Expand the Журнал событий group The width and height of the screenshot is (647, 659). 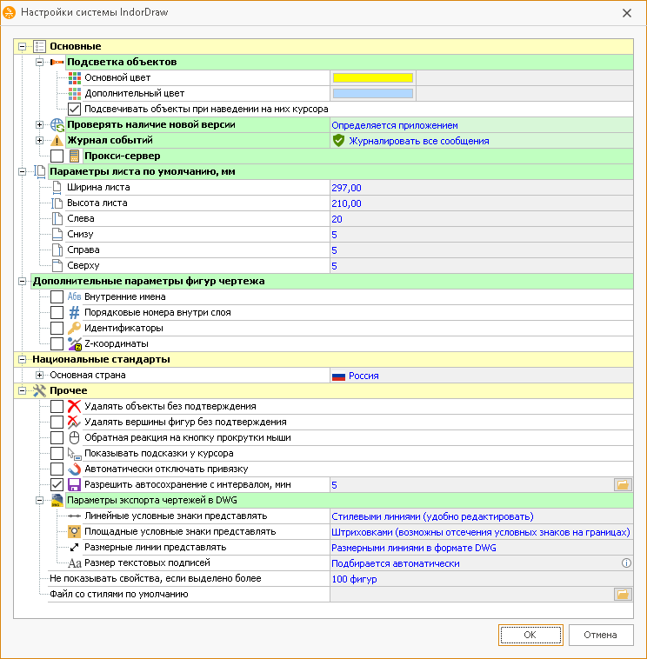pyautogui.click(x=39, y=140)
